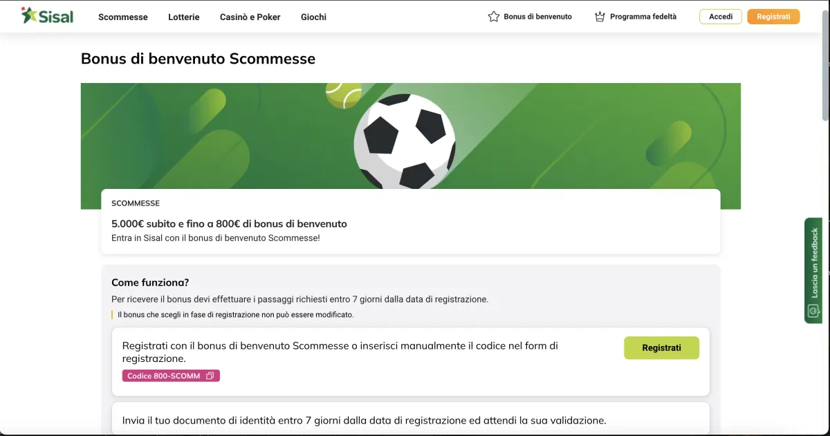Click the Sisal star logo
The height and width of the screenshot is (436, 830).
[x=29, y=15]
